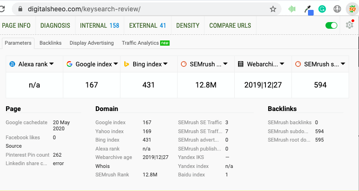Click the Bing logo icon
The image size is (359, 191).
(x=127, y=64)
